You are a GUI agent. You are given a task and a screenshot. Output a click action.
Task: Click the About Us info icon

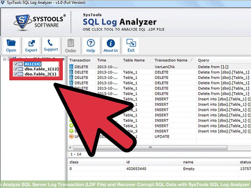point(111,43)
